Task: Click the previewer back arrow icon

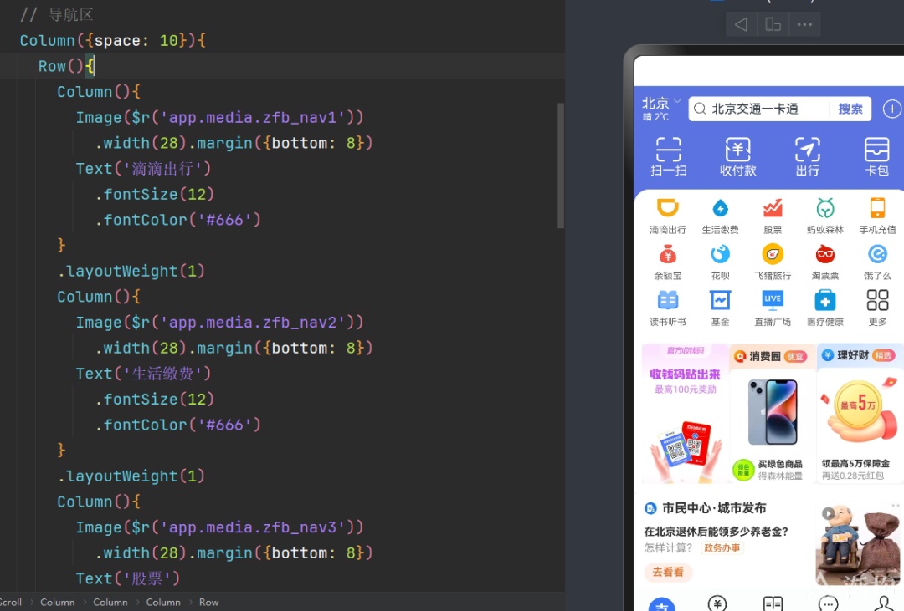Action: pyautogui.click(x=741, y=24)
